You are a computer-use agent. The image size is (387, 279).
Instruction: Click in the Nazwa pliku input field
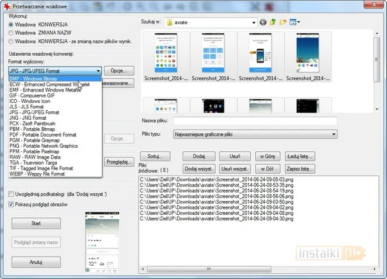click(254, 121)
